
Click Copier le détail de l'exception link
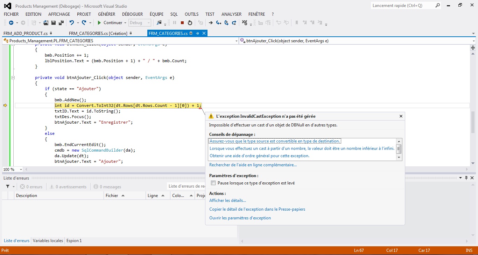click(257, 209)
